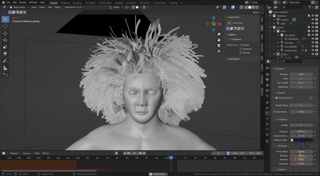Viewport: 320px width, 176px height.
Task: Pick the Annotate tool
Action: tap(5, 61)
